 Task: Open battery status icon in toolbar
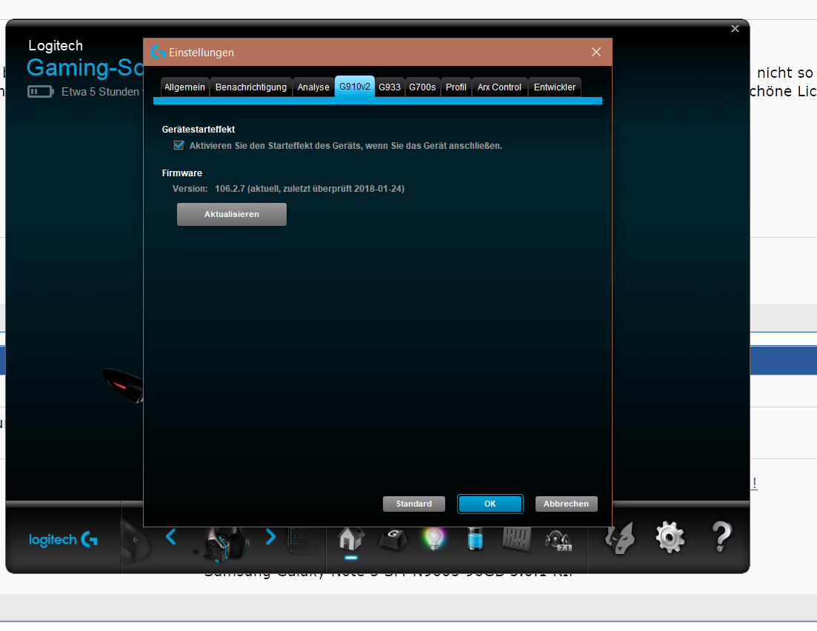475,538
